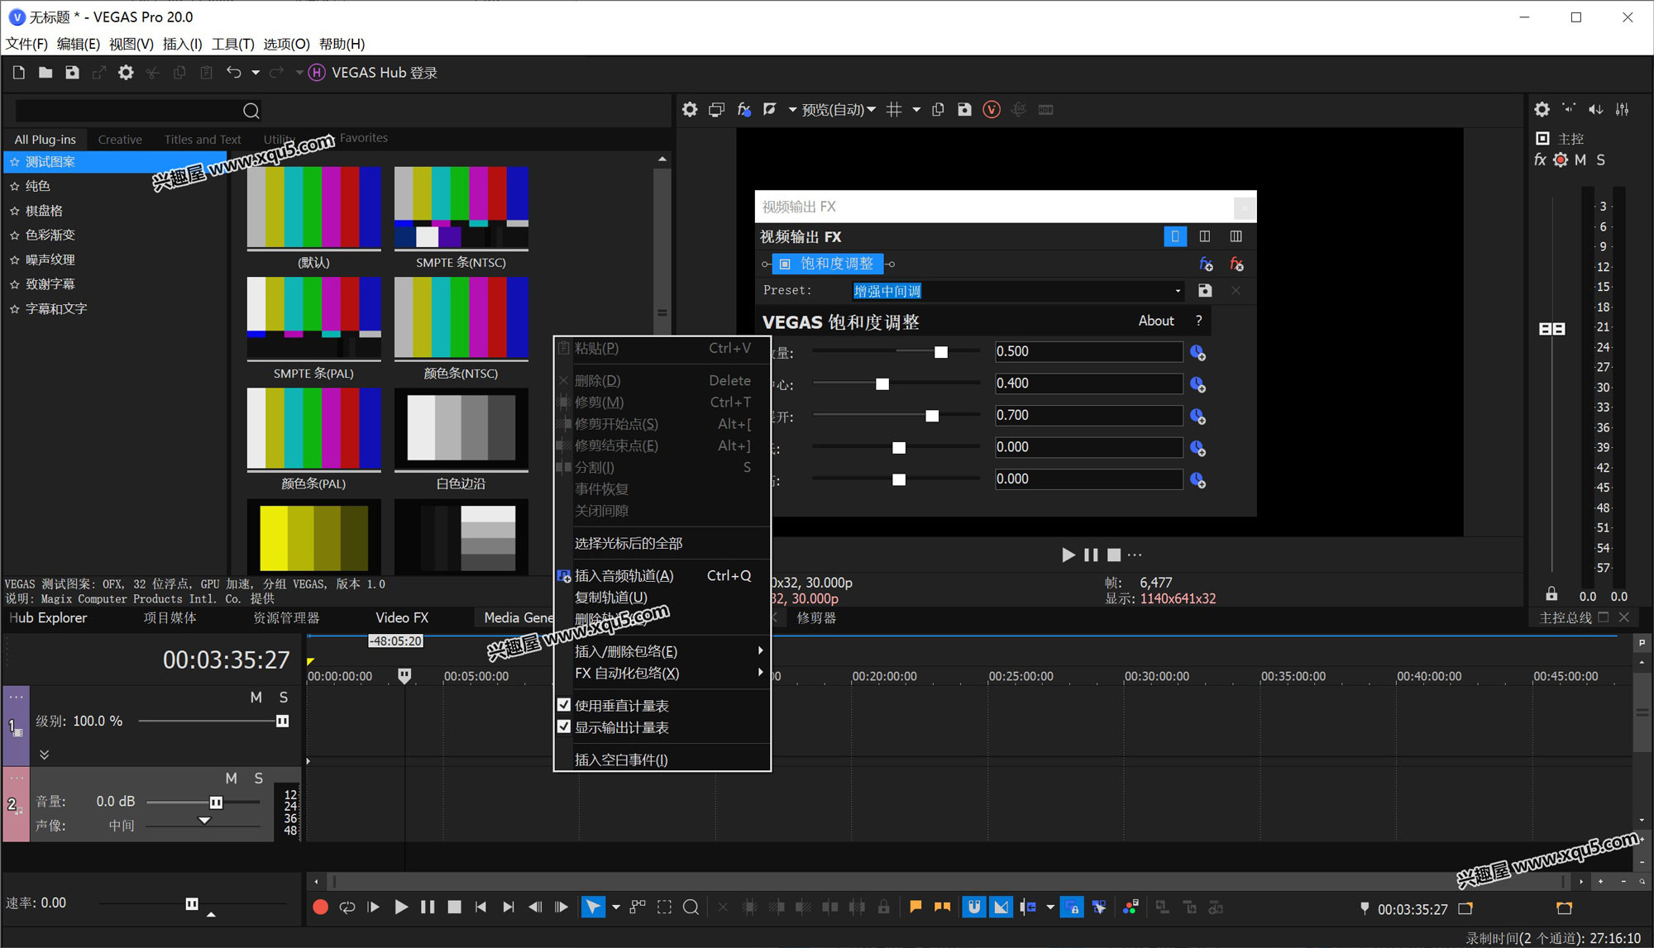This screenshot has width=1654, height=948.
Task: Click the plugin search magnifier icon
Action: 251,111
